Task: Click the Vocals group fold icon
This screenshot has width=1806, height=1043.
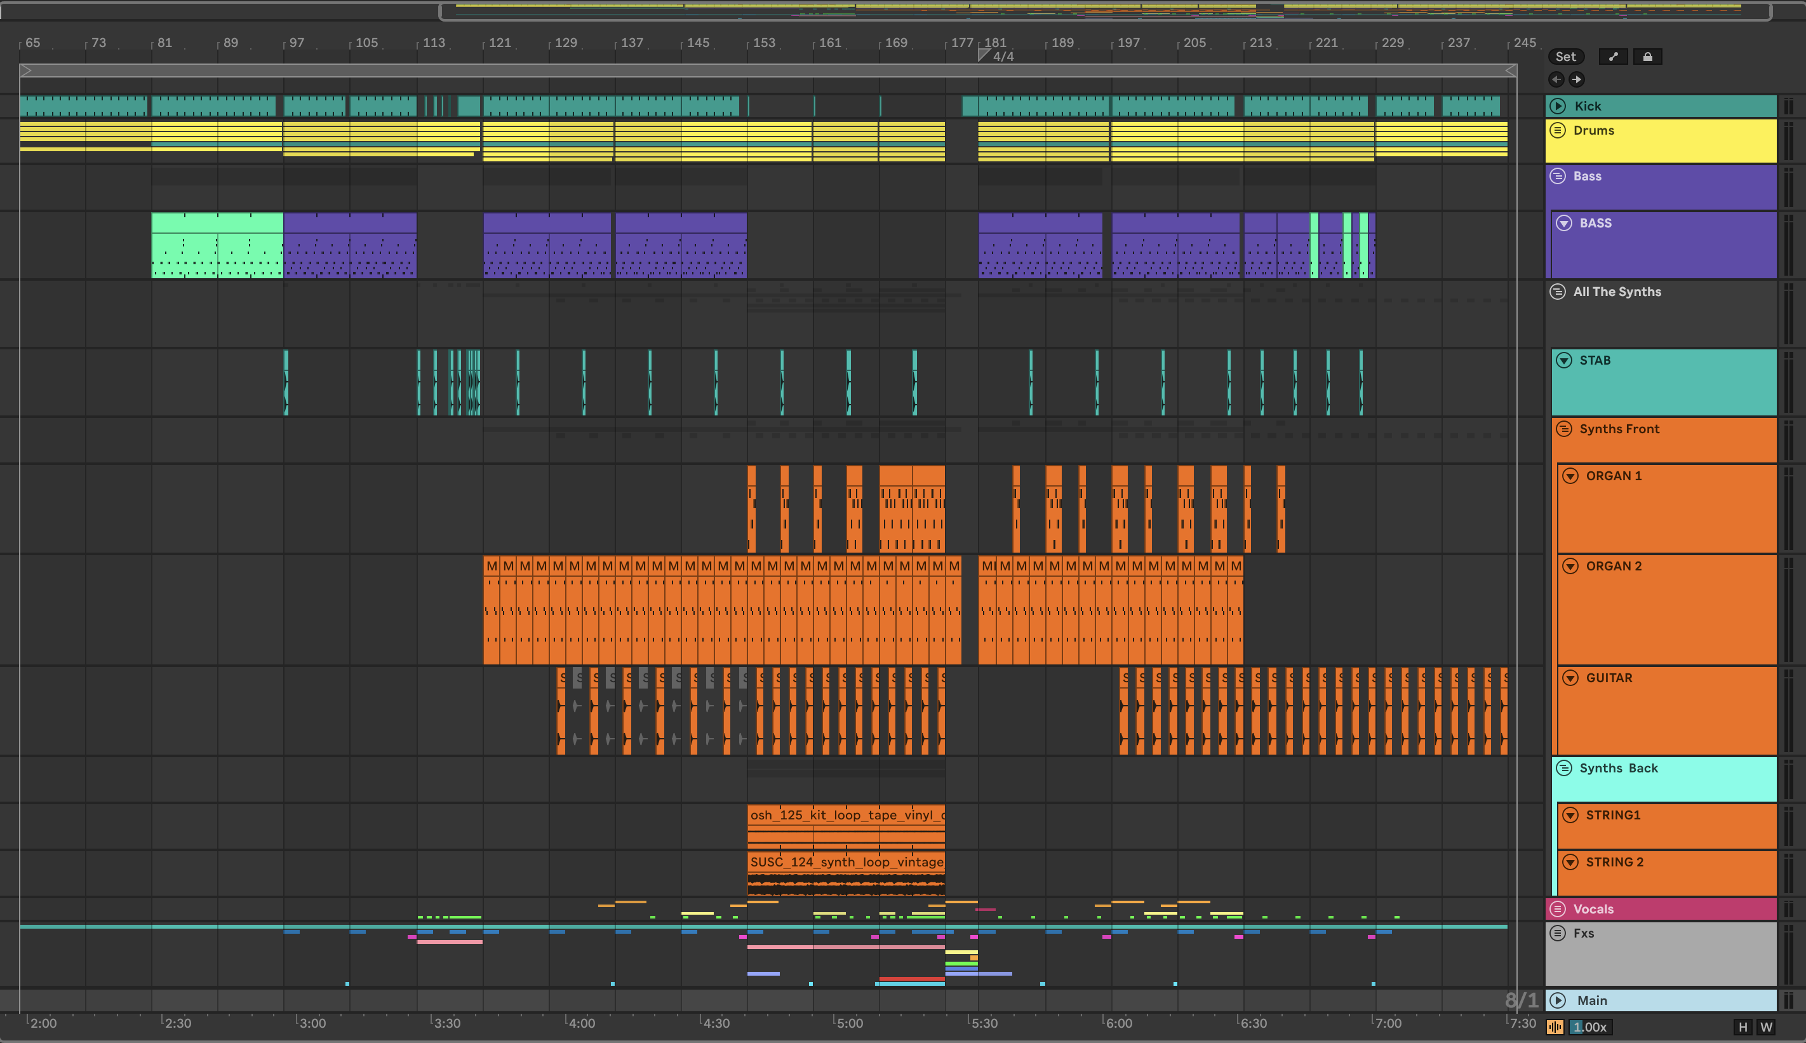Action: (x=1558, y=909)
